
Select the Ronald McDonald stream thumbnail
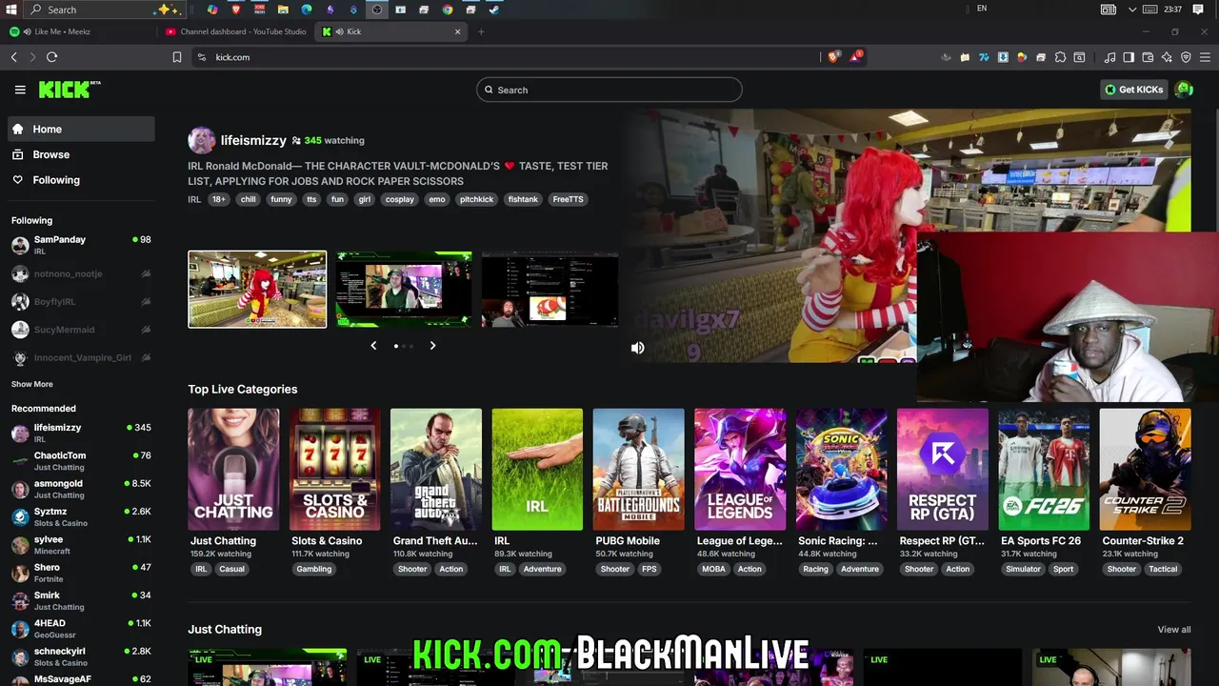(257, 290)
